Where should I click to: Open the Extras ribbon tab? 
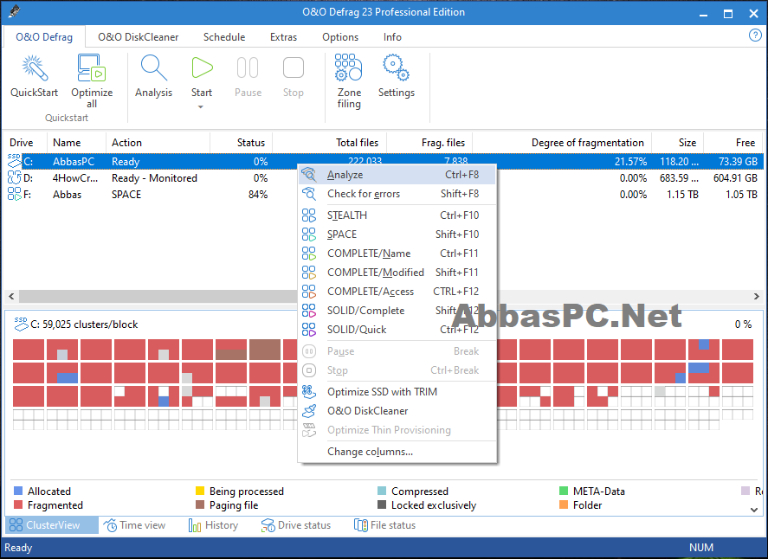tap(284, 37)
